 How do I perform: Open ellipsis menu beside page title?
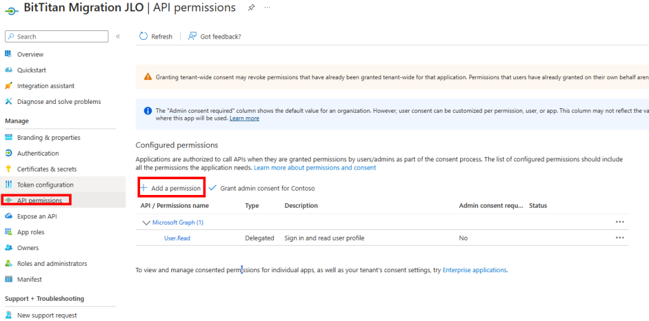pos(267,8)
